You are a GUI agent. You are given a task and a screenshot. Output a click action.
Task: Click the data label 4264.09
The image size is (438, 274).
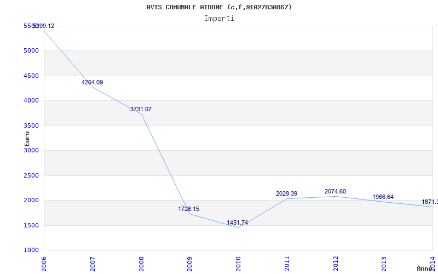pyautogui.click(x=92, y=83)
